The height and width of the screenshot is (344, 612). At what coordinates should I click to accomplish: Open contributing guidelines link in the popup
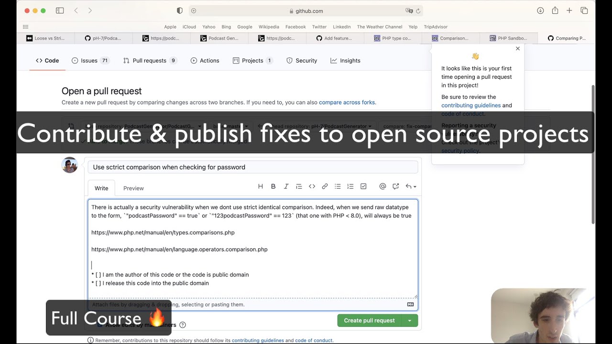(x=471, y=106)
